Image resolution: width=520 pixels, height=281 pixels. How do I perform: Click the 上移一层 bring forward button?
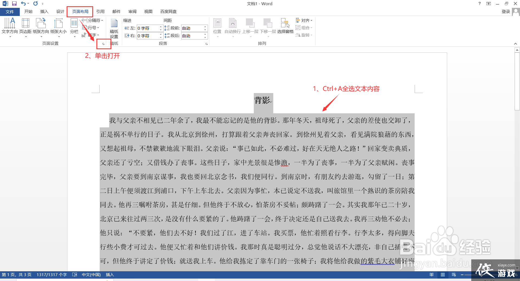pos(250,28)
